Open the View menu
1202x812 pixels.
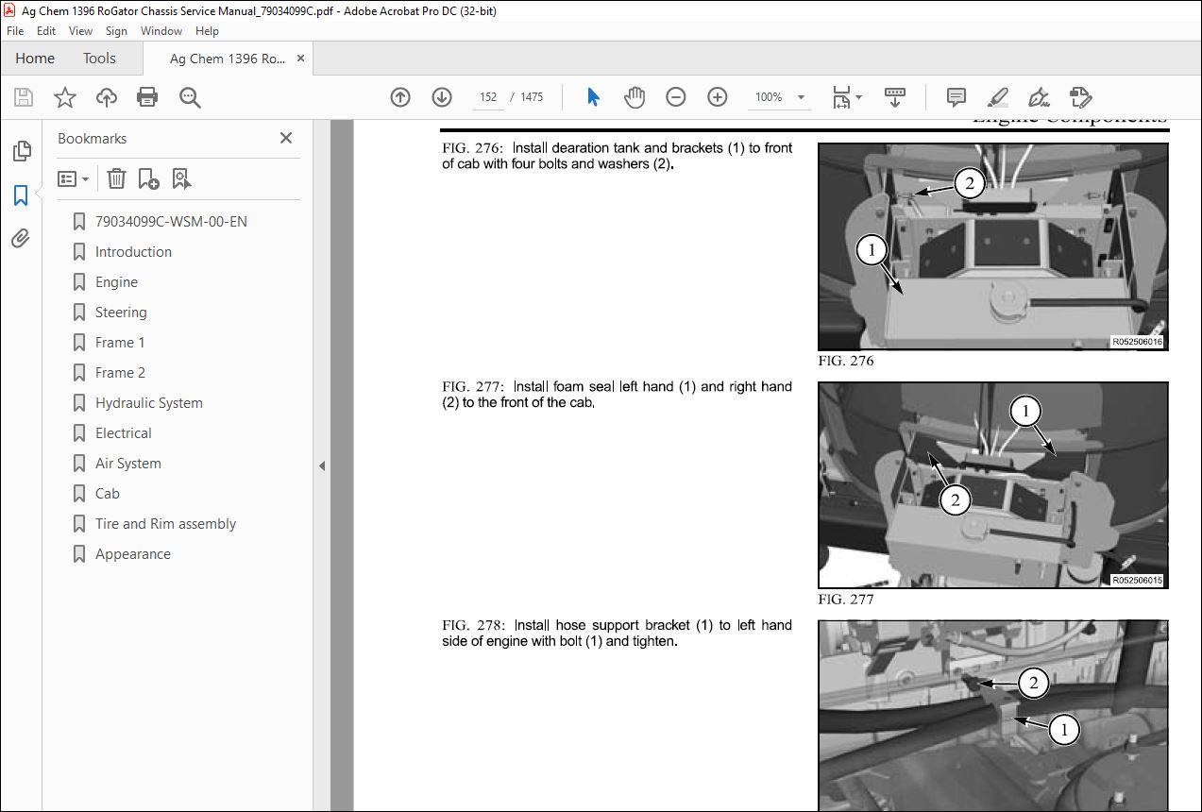[x=80, y=31]
